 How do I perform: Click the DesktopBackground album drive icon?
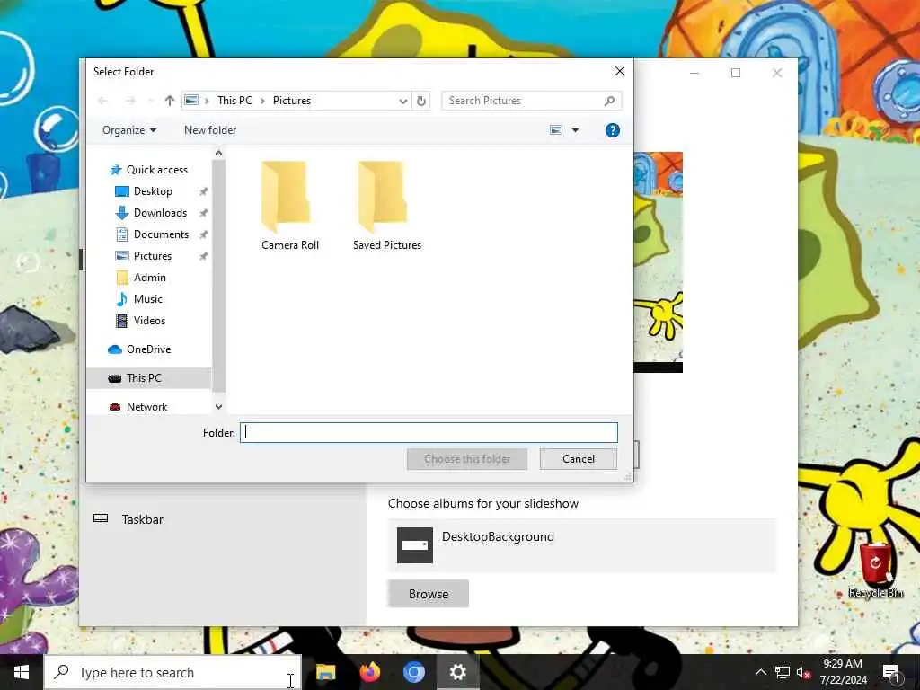[x=415, y=545]
